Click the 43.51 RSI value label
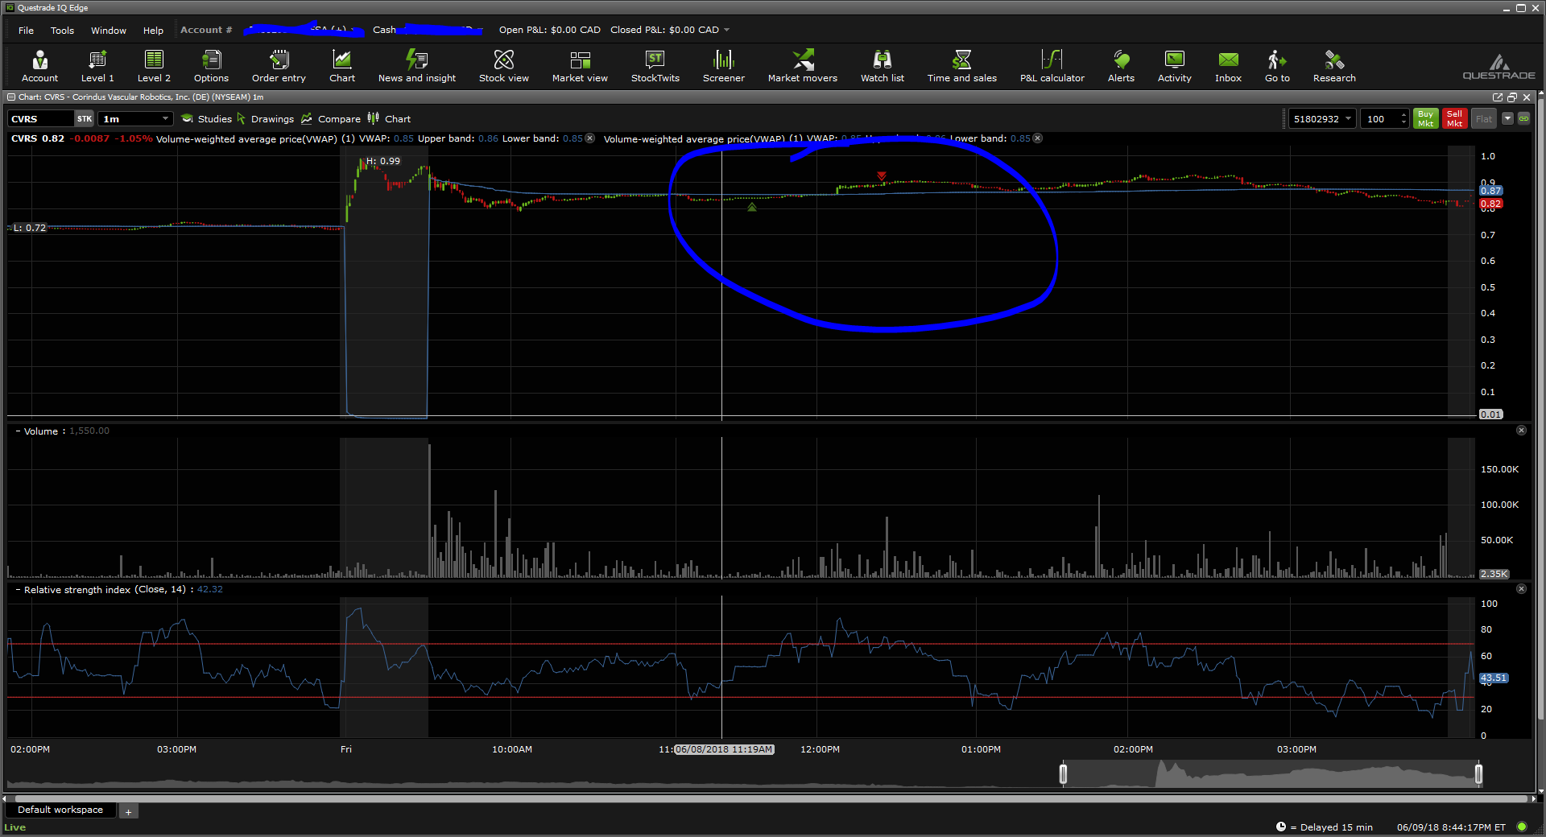 click(x=1494, y=678)
